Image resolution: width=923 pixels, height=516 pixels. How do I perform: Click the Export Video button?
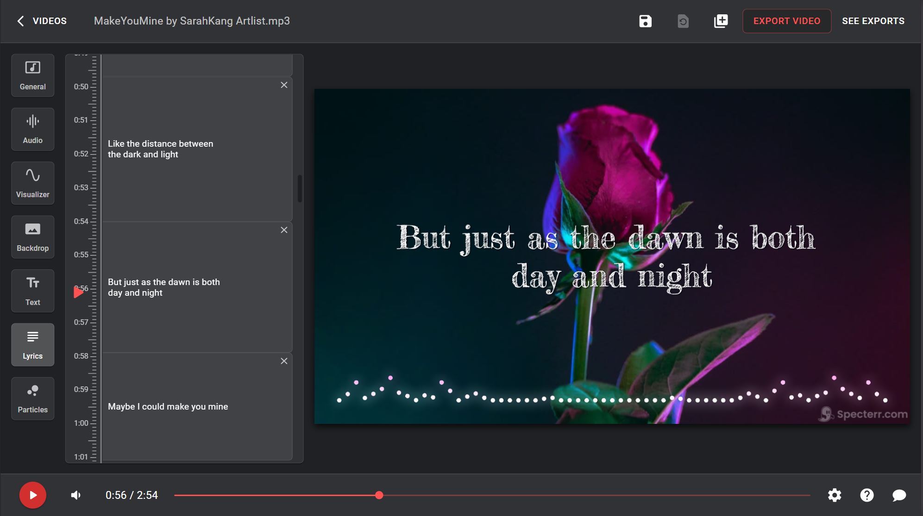click(787, 21)
